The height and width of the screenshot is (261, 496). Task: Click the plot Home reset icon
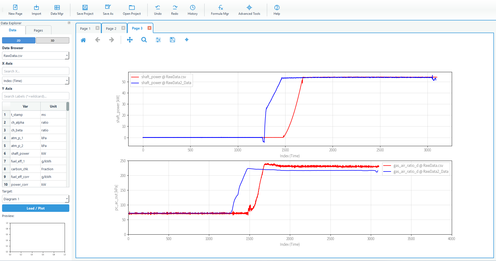(x=83, y=40)
